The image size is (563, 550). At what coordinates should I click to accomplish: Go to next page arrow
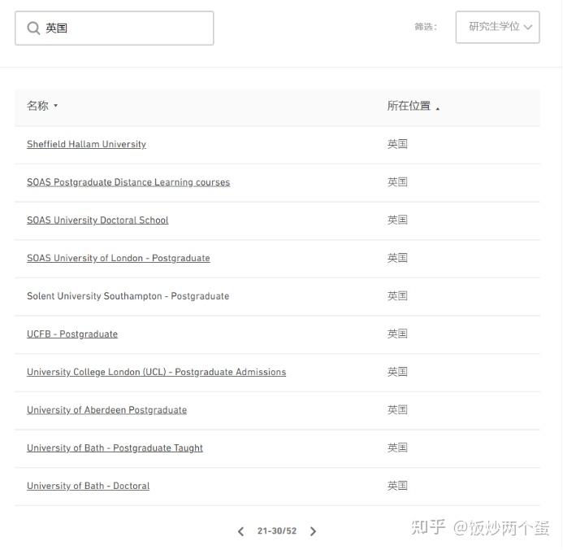point(313,531)
